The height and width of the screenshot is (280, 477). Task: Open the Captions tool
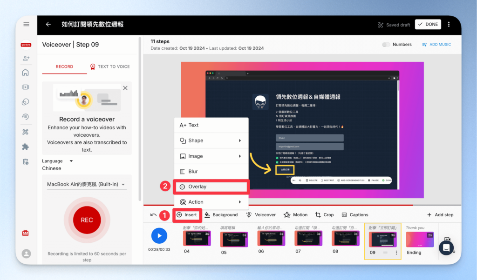[x=354, y=215]
